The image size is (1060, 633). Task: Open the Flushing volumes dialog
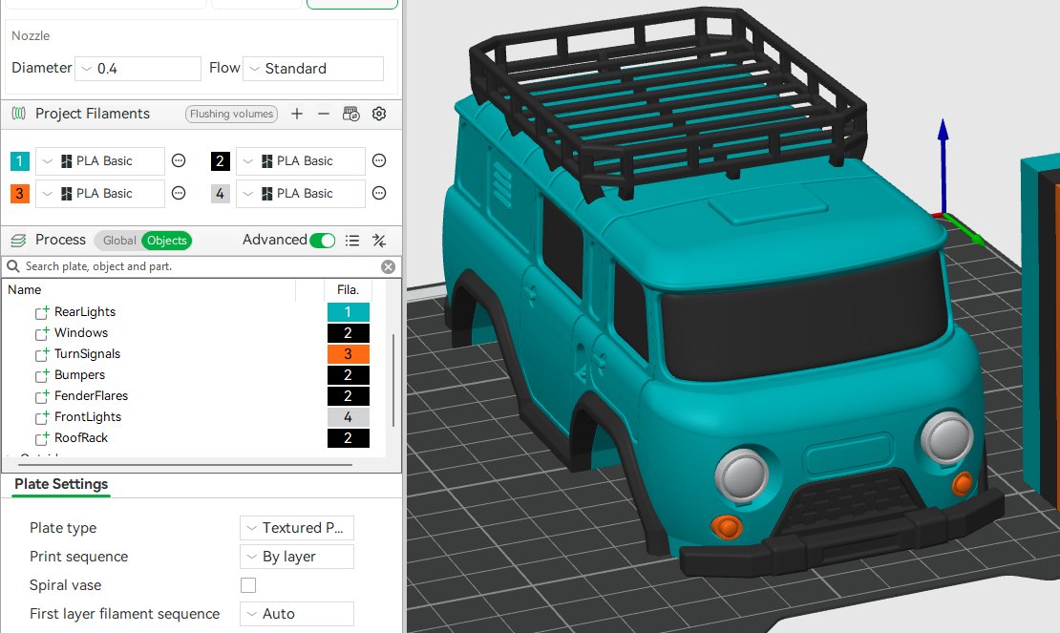(x=231, y=114)
